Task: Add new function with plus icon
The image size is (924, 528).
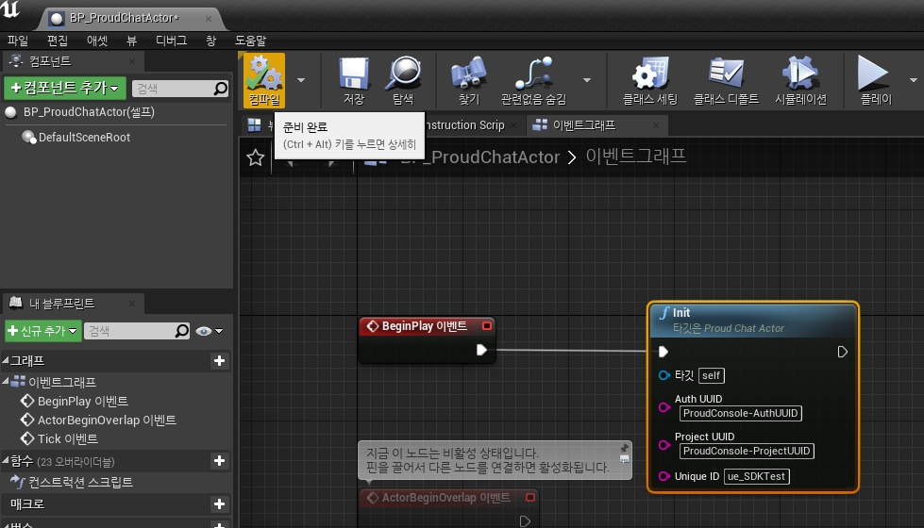Action: pyautogui.click(x=219, y=461)
